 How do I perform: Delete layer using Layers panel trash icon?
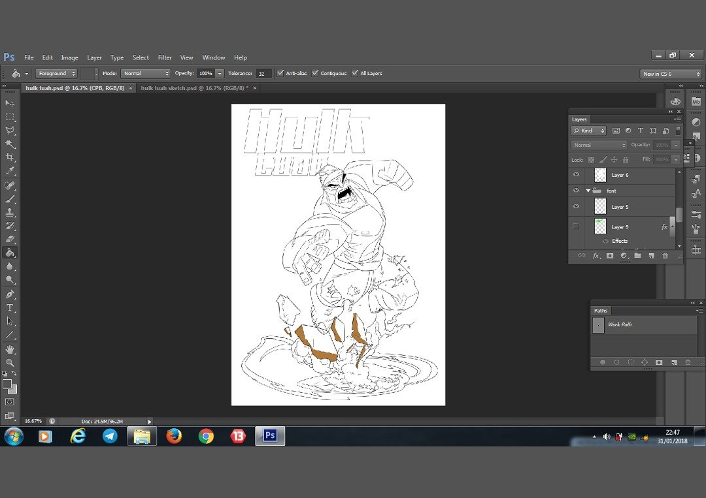665,256
